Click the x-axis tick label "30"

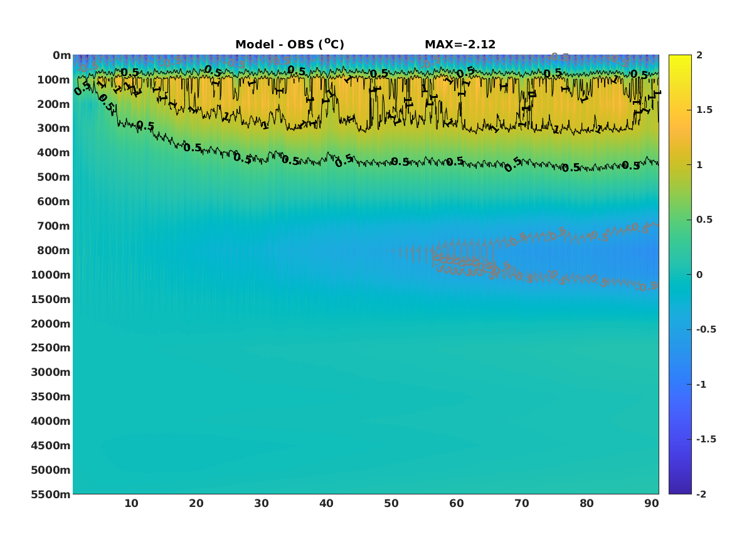click(x=262, y=503)
